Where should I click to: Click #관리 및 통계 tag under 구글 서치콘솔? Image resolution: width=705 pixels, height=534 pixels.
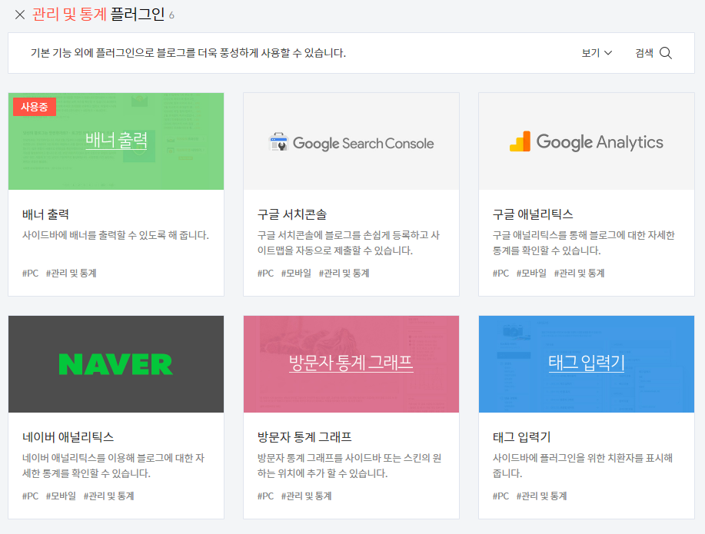344,273
